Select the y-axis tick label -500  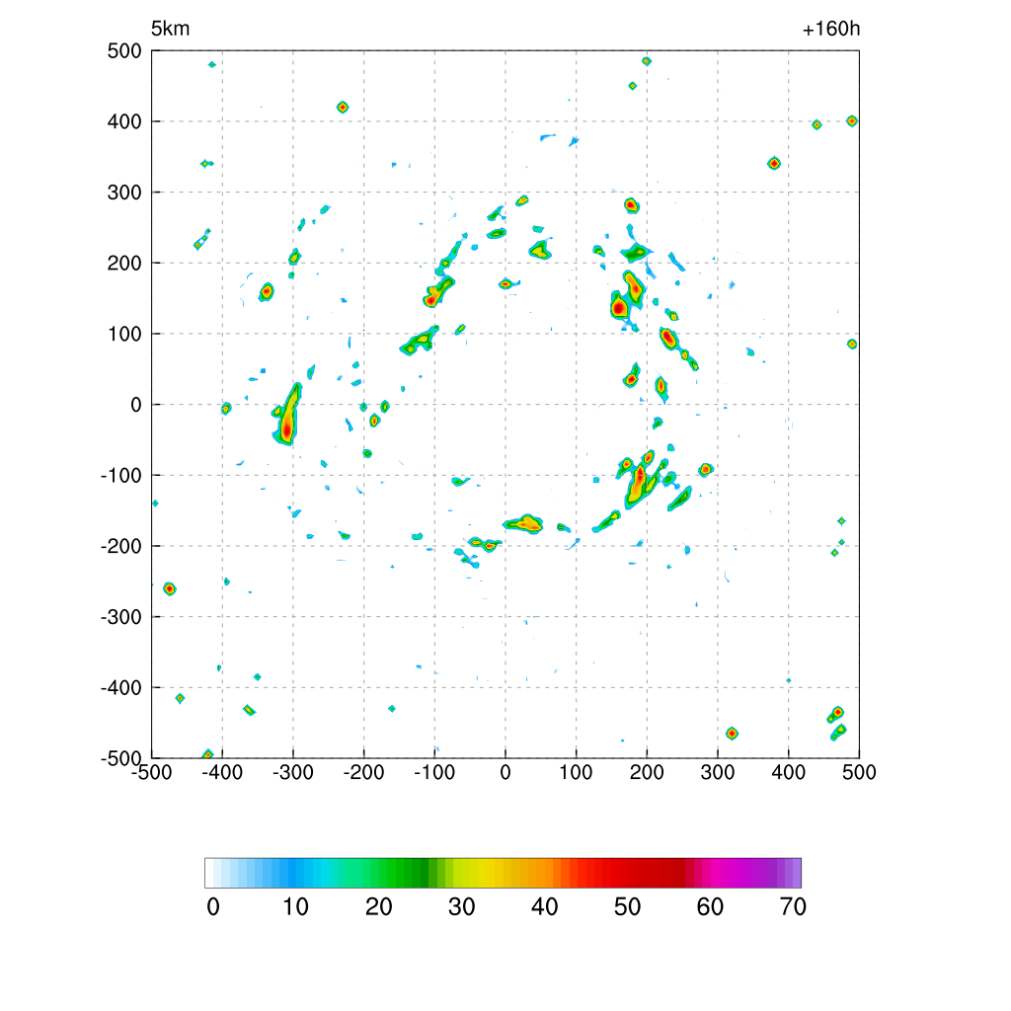point(121,758)
